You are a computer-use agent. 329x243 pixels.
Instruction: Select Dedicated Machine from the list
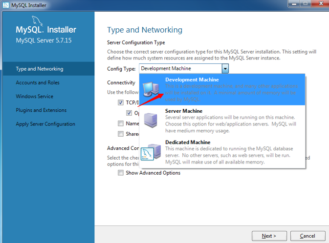coord(222,152)
